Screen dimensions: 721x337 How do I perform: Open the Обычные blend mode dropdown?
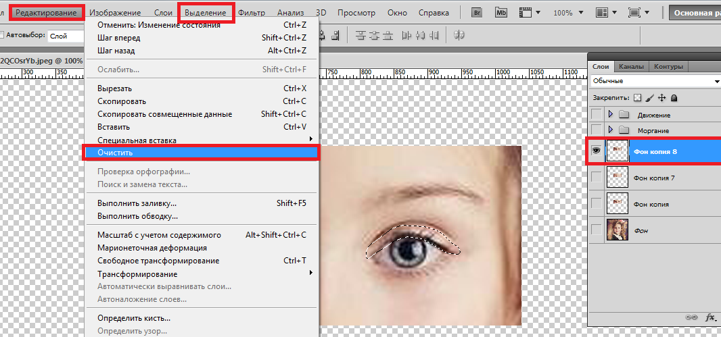(x=654, y=81)
